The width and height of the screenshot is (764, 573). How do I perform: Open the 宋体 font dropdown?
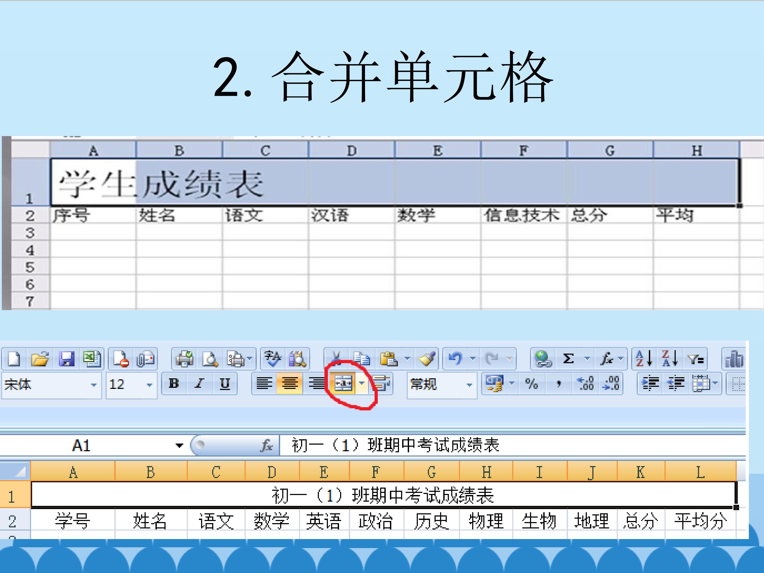[x=94, y=385]
